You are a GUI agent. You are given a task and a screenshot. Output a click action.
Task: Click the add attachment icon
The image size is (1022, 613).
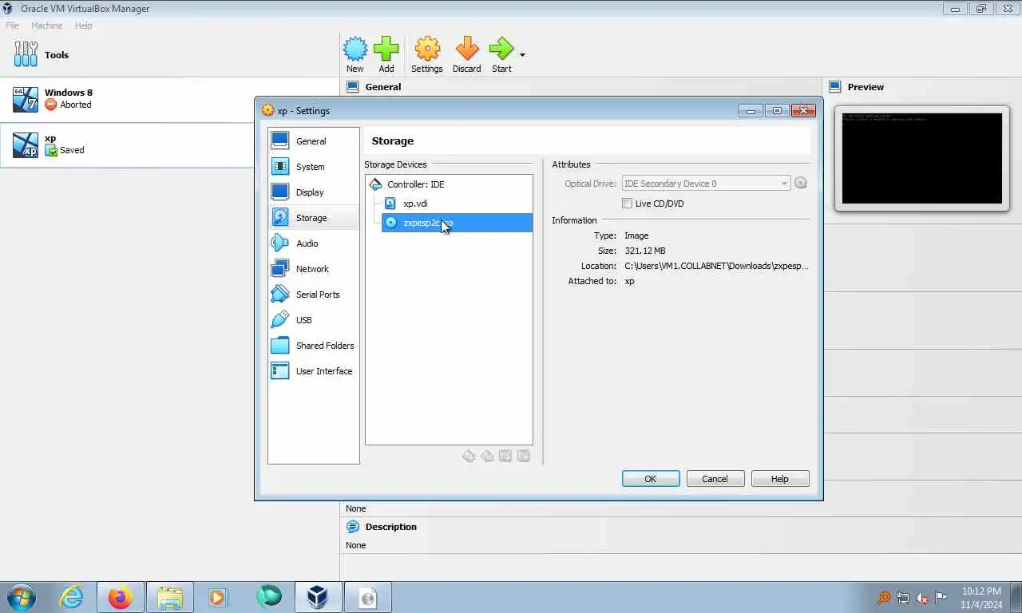505,456
